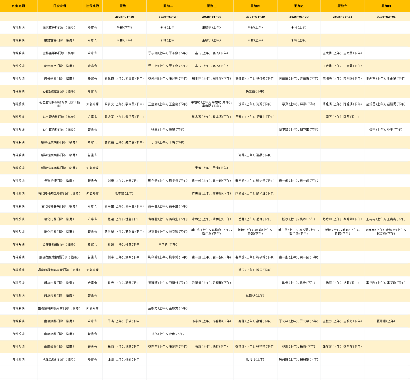Click the 科室类别 column header
410x380 pixels.
[x=18, y=6]
